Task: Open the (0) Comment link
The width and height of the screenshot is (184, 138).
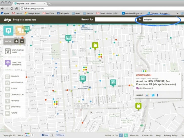Action: coord(145,88)
